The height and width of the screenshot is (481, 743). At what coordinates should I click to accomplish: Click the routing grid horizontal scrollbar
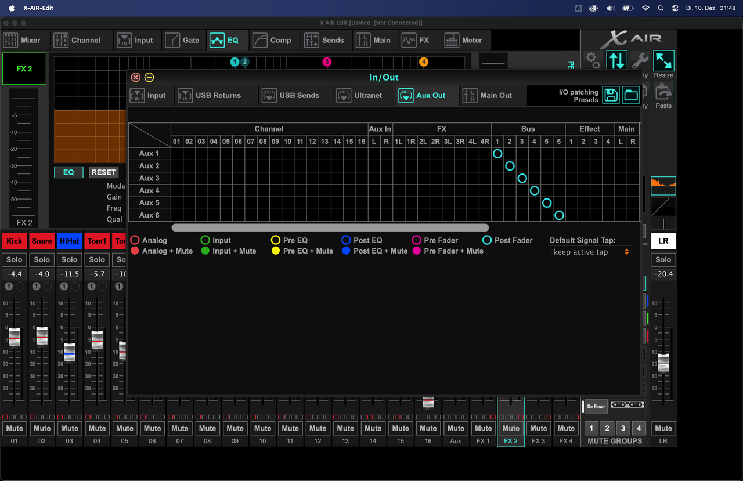330,228
